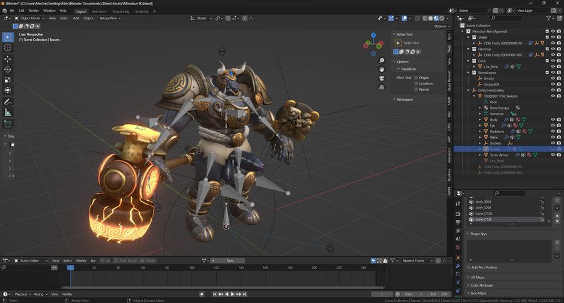This screenshot has height=303, width=564.
Task: Expand the Face Maps panel
Action: (x=478, y=293)
